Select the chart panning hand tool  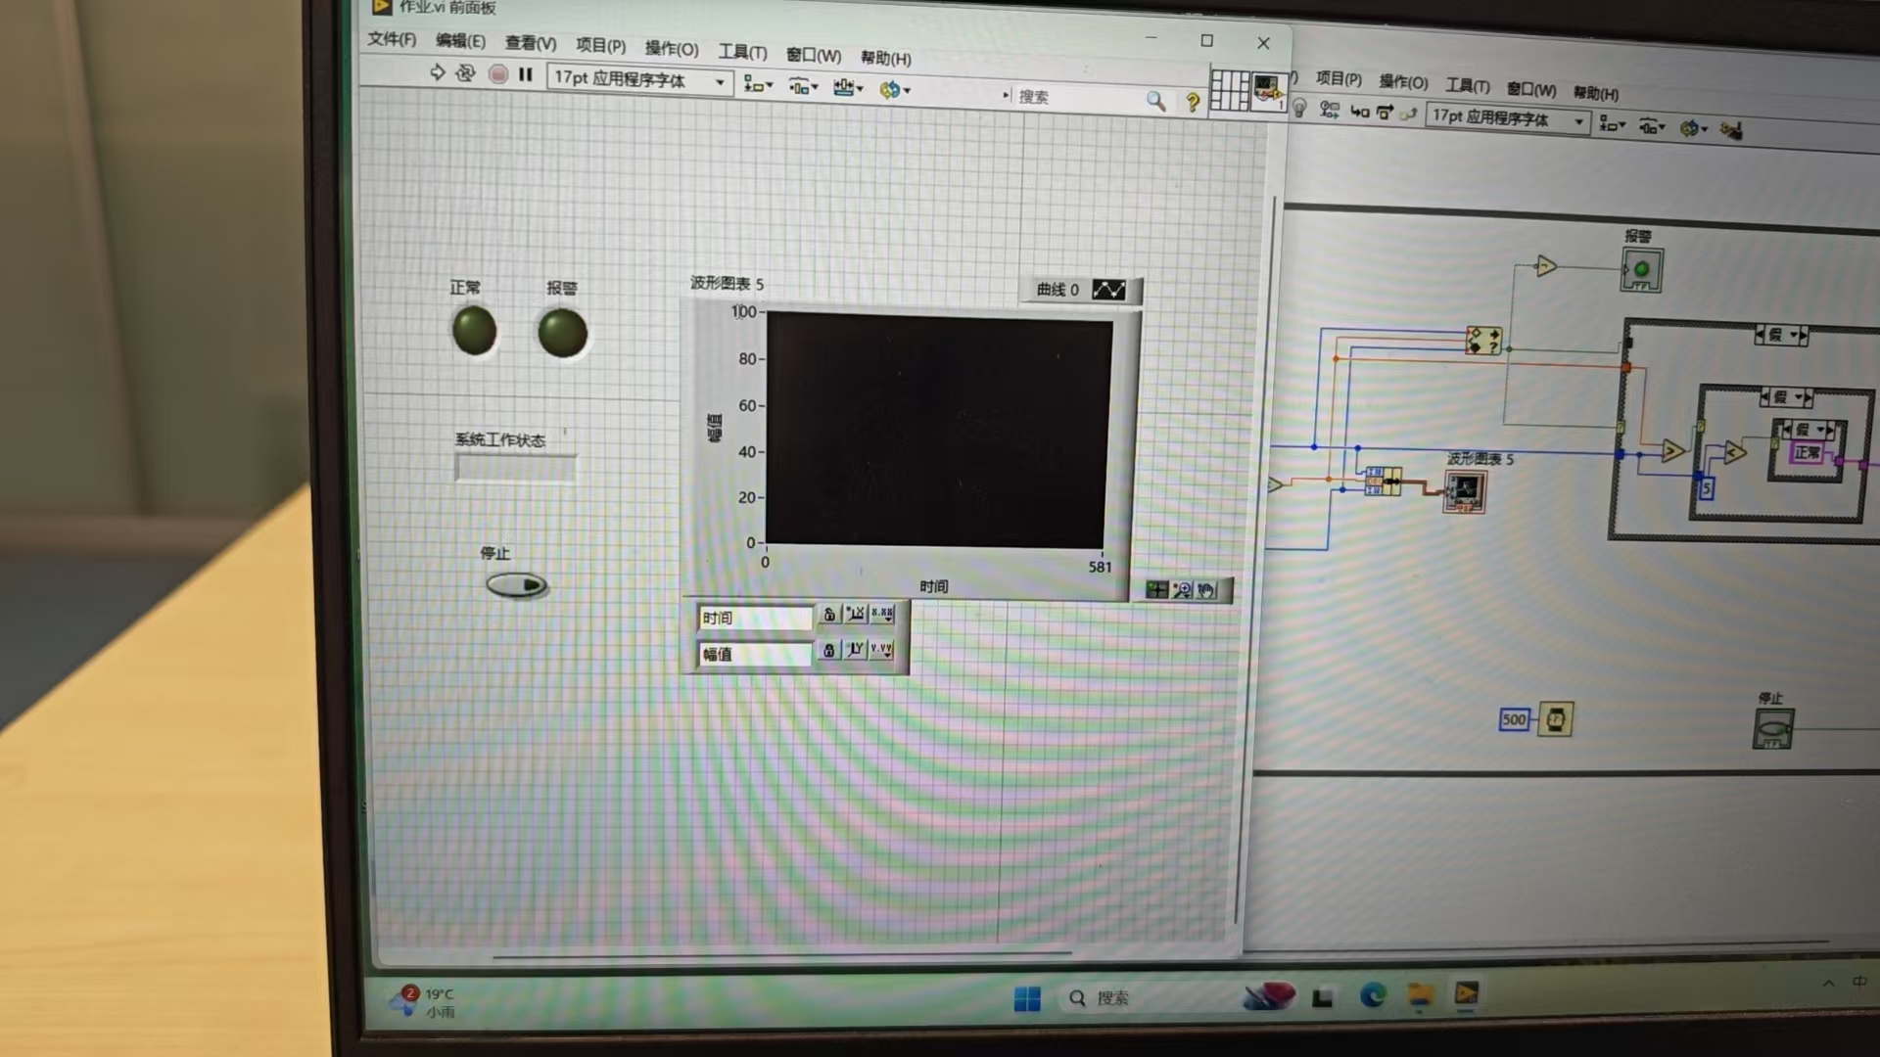click(x=1206, y=590)
